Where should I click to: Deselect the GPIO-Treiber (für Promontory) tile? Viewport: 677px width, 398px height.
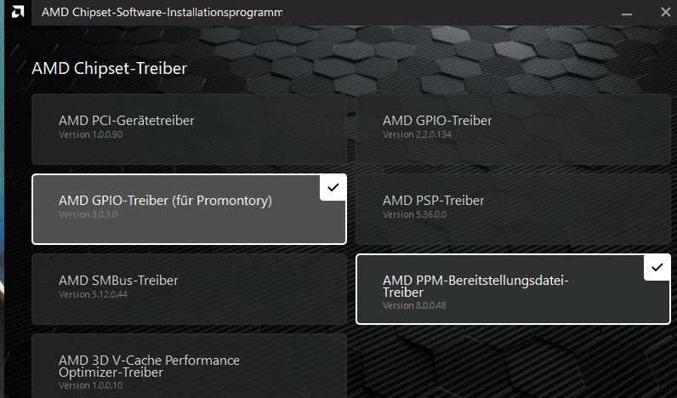click(189, 209)
